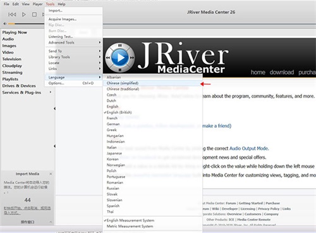This screenshot has height=233, width=316.
Task: Select Russian language
Action: pyautogui.click(x=152, y=188)
